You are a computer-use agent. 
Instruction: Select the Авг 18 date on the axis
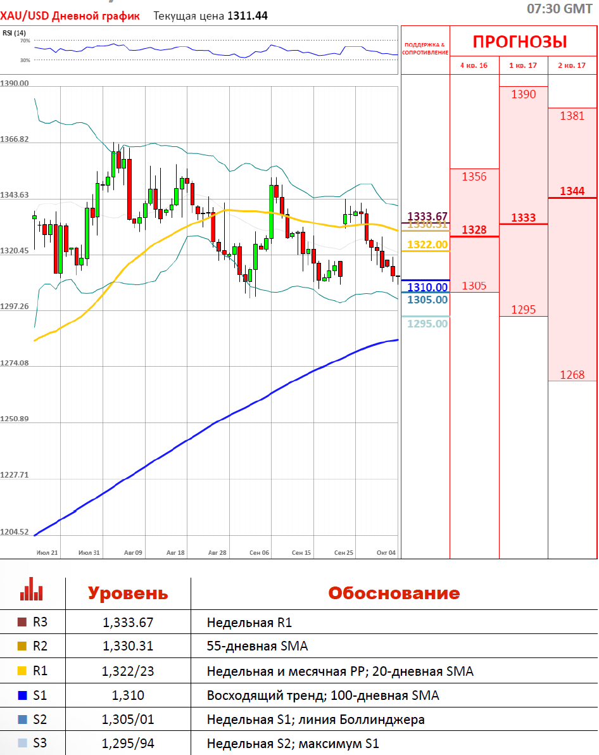[x=175, y=553]
